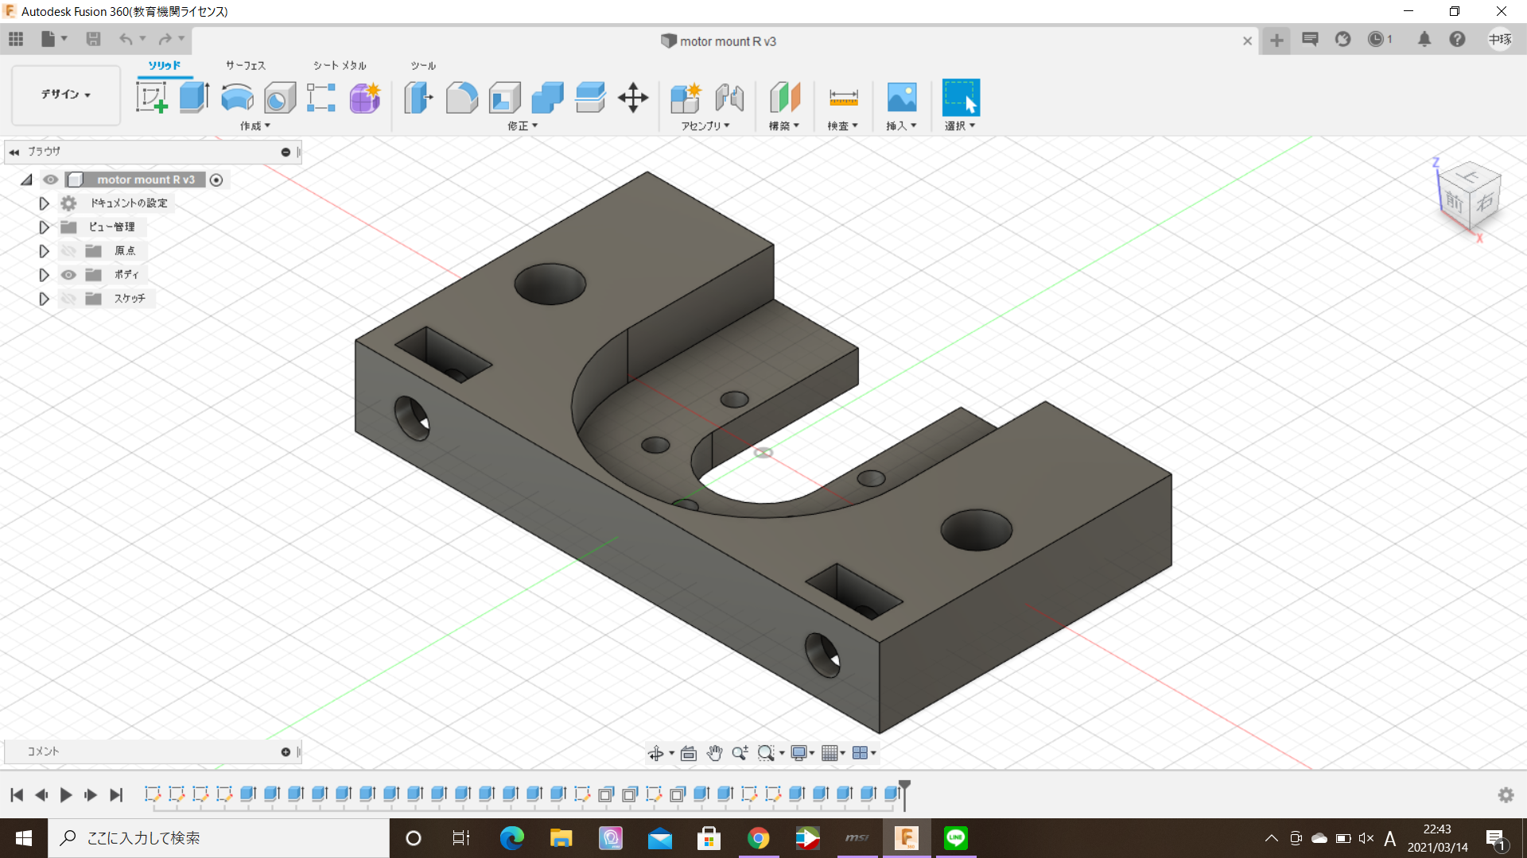Viewport: 1527px width, 858px height.
Task: Click the New Component icon
Action: 686,98
